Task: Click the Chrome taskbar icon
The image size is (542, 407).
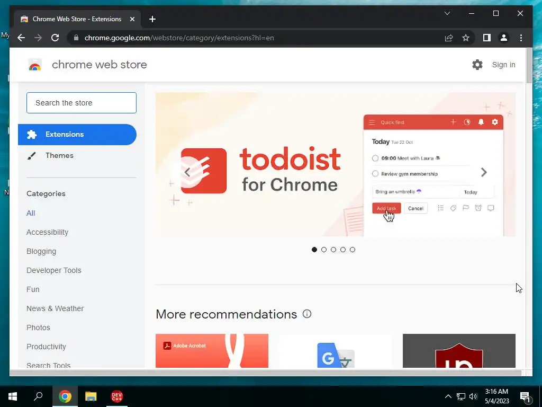Action: pos(65,396)
